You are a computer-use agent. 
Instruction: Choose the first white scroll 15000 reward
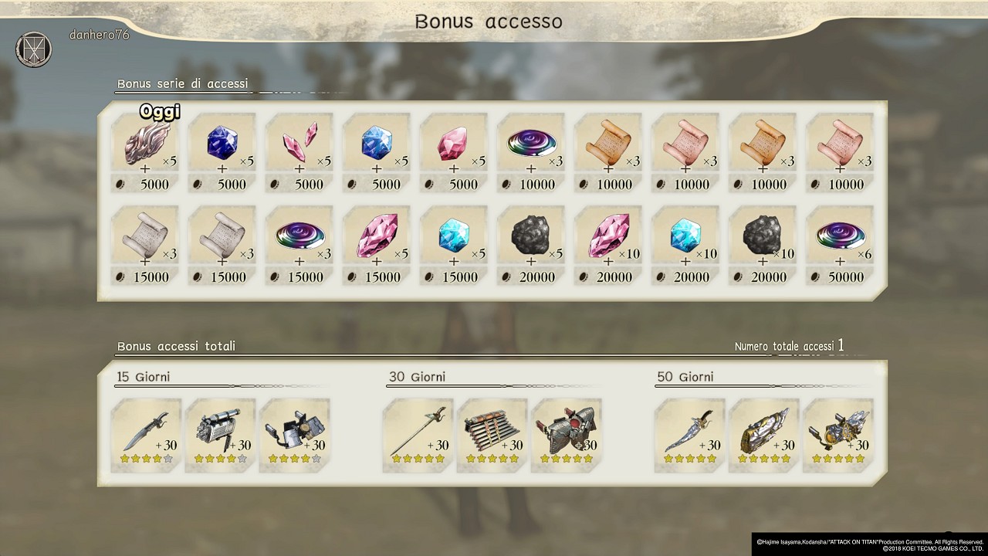145,246
